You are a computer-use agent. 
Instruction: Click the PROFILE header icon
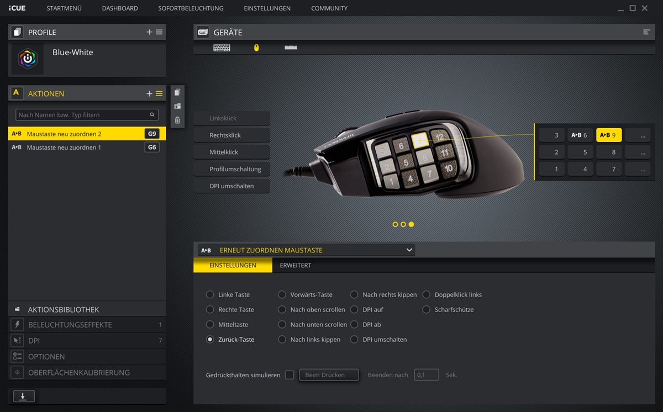[17, 32]
